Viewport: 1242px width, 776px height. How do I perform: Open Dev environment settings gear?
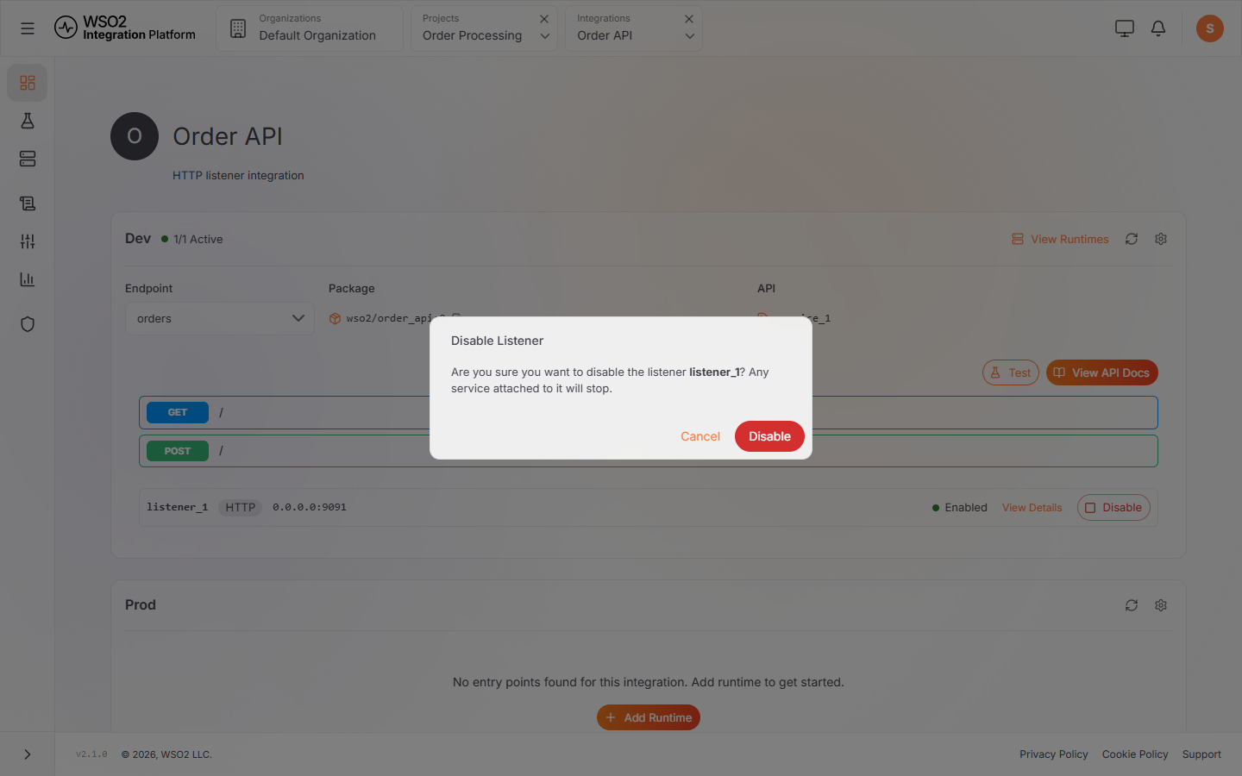pos(1161,239)
